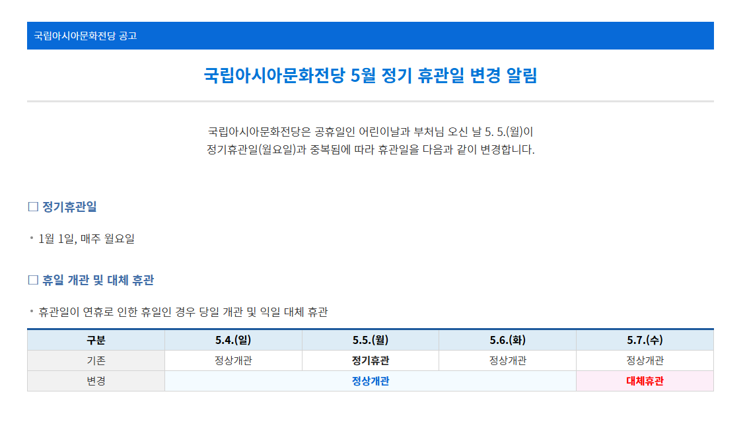Screen dimensions: 747x441
Task: Click the red '대체휴관' cell
Action: pyautogui.click(x=645, y=381)
